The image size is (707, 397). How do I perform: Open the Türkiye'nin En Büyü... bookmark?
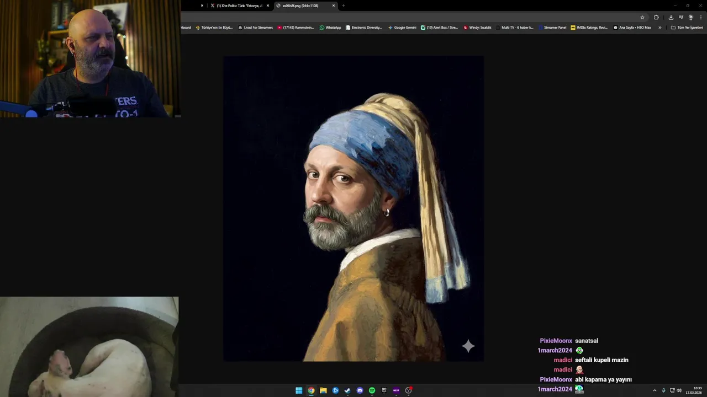(x=214, y=28)
